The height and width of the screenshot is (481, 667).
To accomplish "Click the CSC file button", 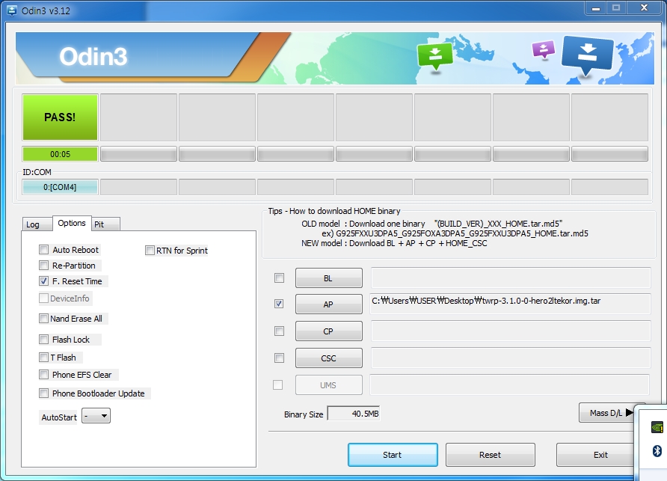I will [x=329, y=358].
